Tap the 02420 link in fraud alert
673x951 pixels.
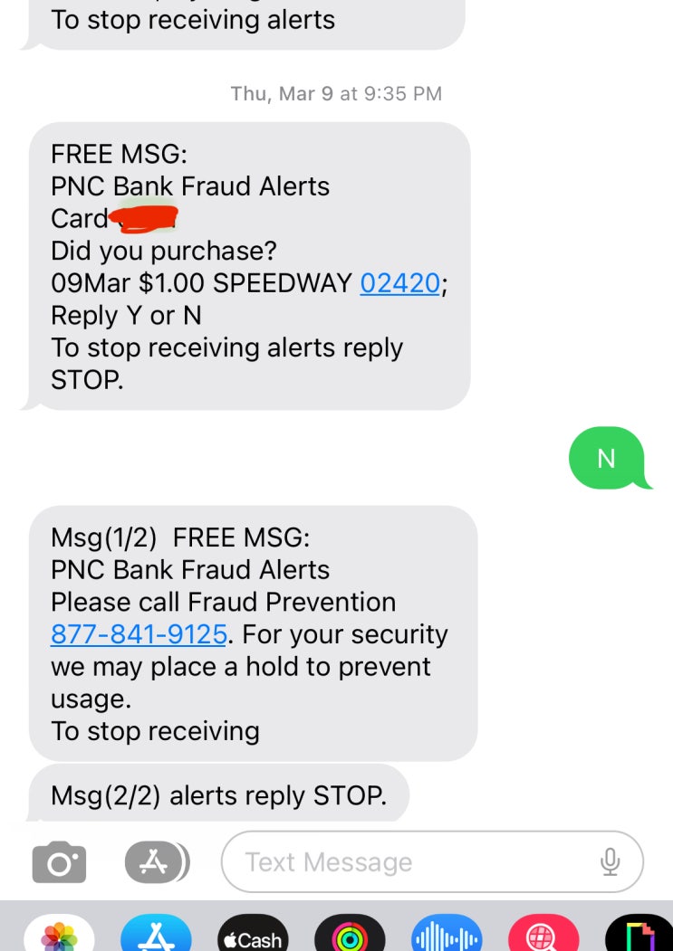(399, 283)
